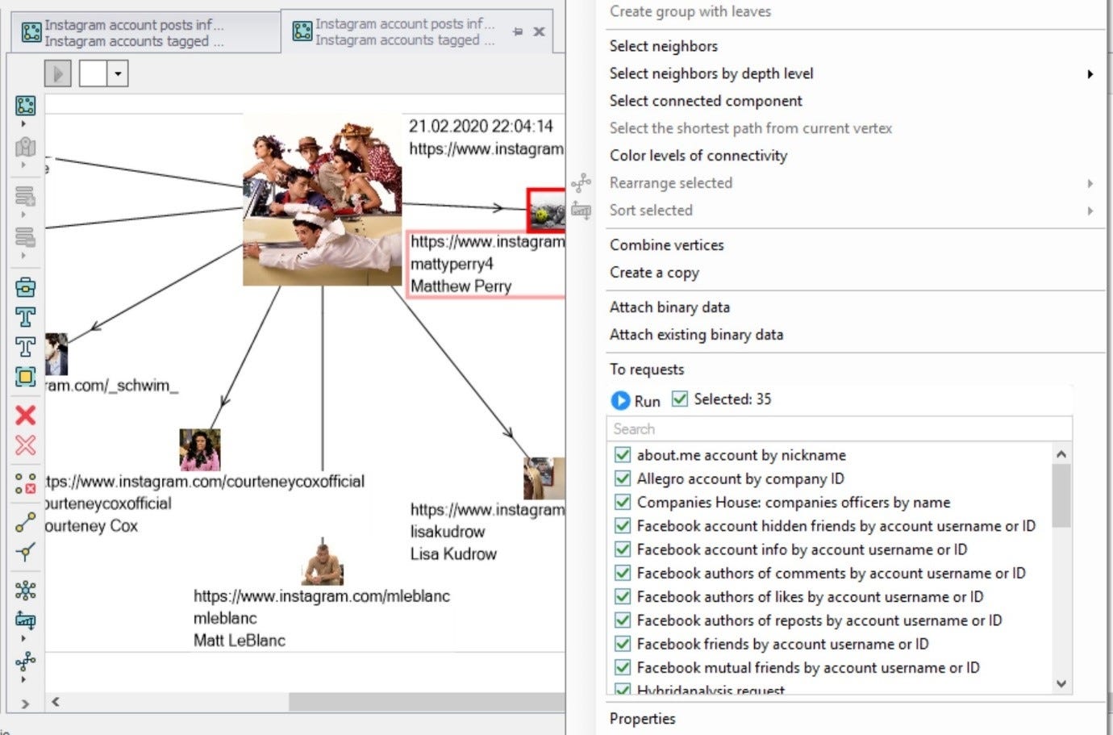1113x735 pixels.
Task: Expand Sort selected submenu arrow
Action: pos(1090,211)
